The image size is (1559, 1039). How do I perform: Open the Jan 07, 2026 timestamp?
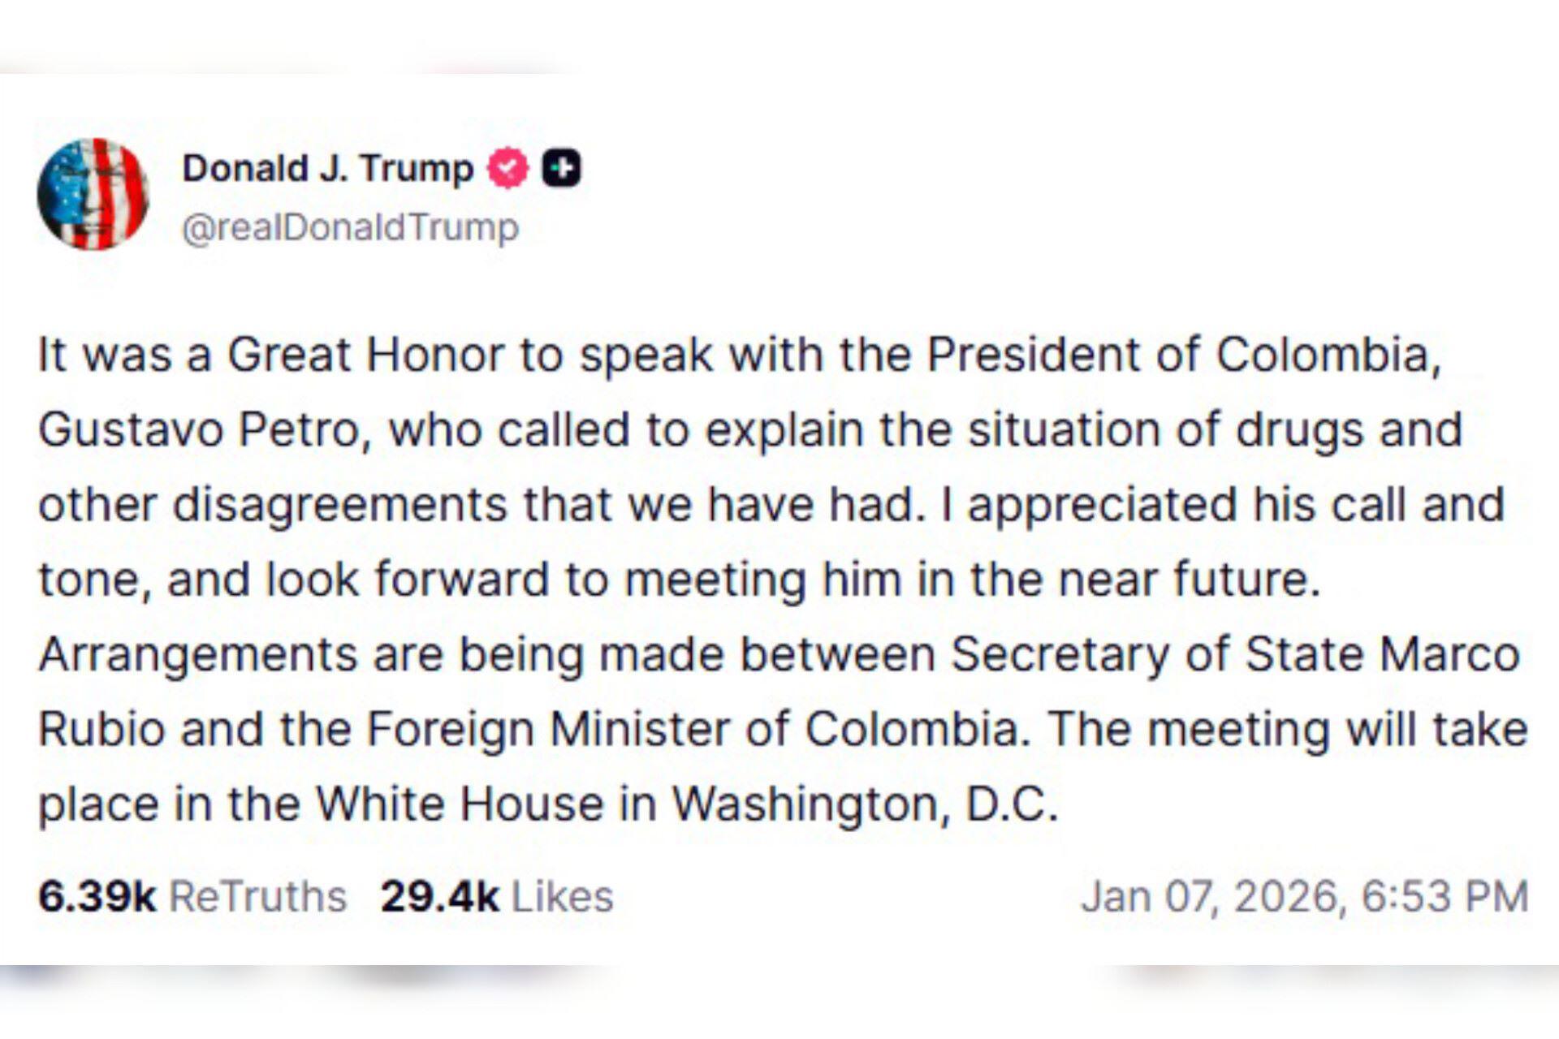click(x=1304, y=897)
